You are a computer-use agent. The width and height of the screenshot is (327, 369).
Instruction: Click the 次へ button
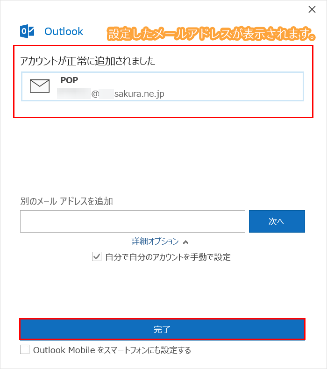tap(277, 221)
